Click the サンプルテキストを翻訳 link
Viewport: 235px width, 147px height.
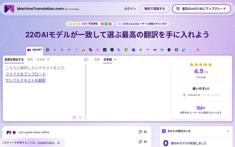26,80
